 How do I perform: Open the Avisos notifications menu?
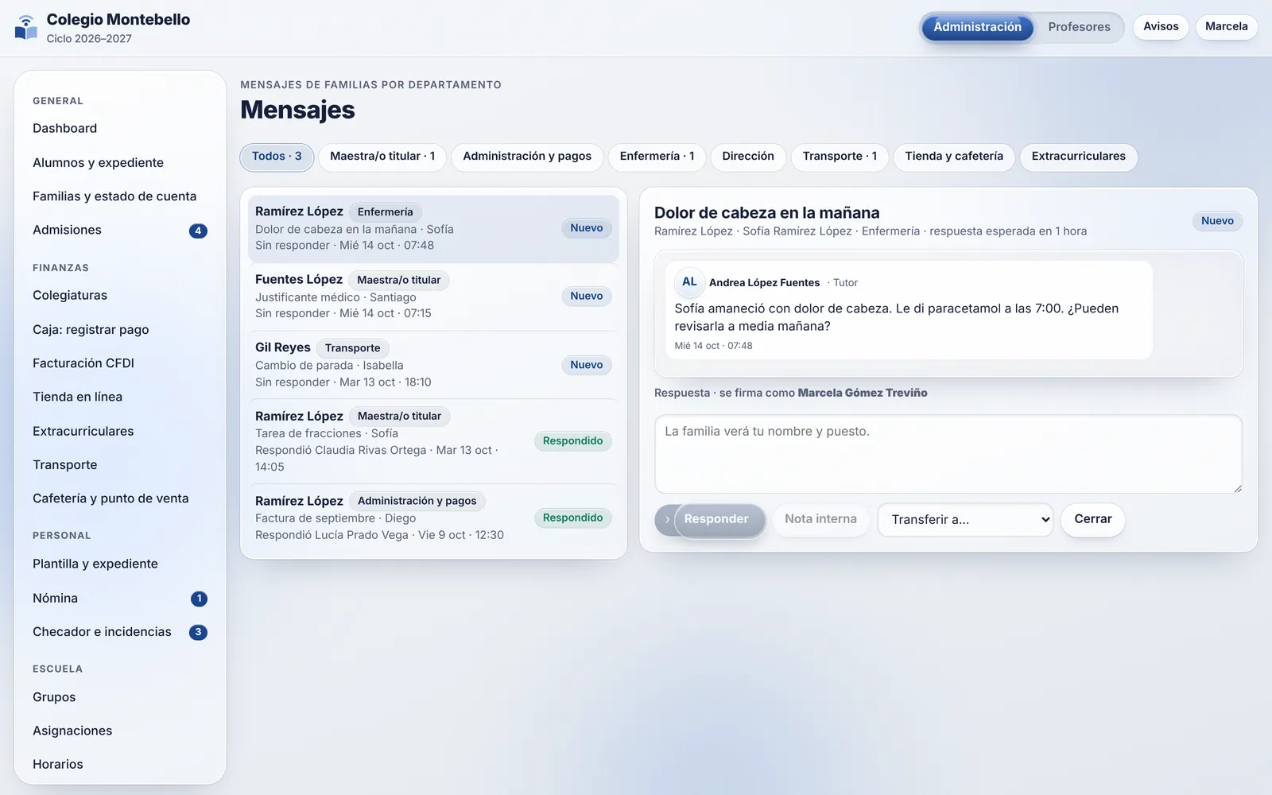coord(1161,27)
